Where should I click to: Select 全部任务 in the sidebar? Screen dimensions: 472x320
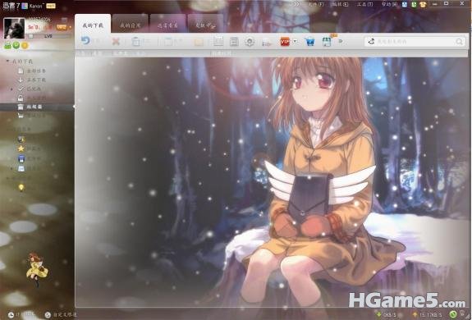[x=32, y=71]
